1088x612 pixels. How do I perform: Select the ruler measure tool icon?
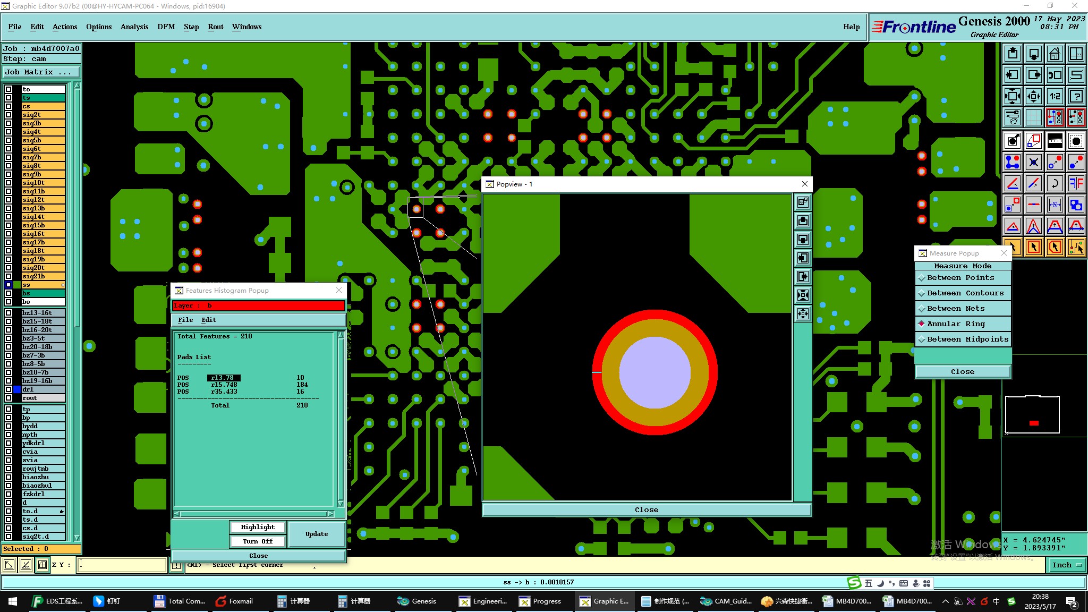click(x=1055, y=141)
